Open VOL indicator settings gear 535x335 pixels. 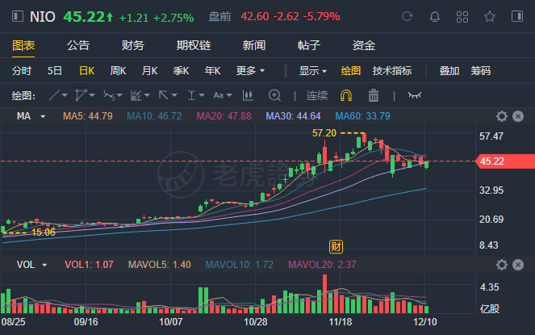tap(502, 265)
